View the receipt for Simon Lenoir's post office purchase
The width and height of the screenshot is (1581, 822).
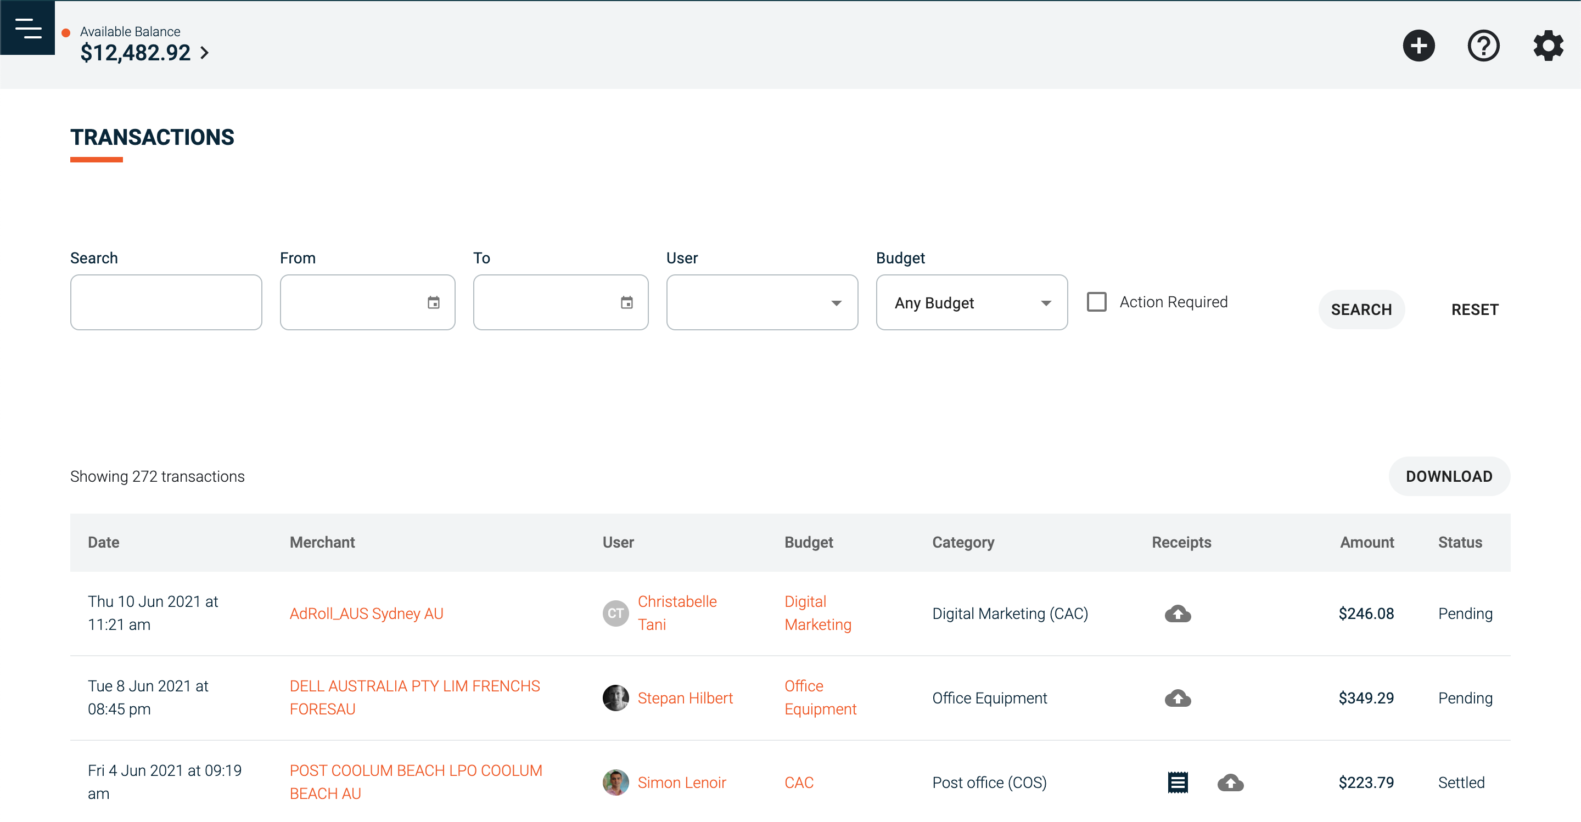click(1178, 782)
